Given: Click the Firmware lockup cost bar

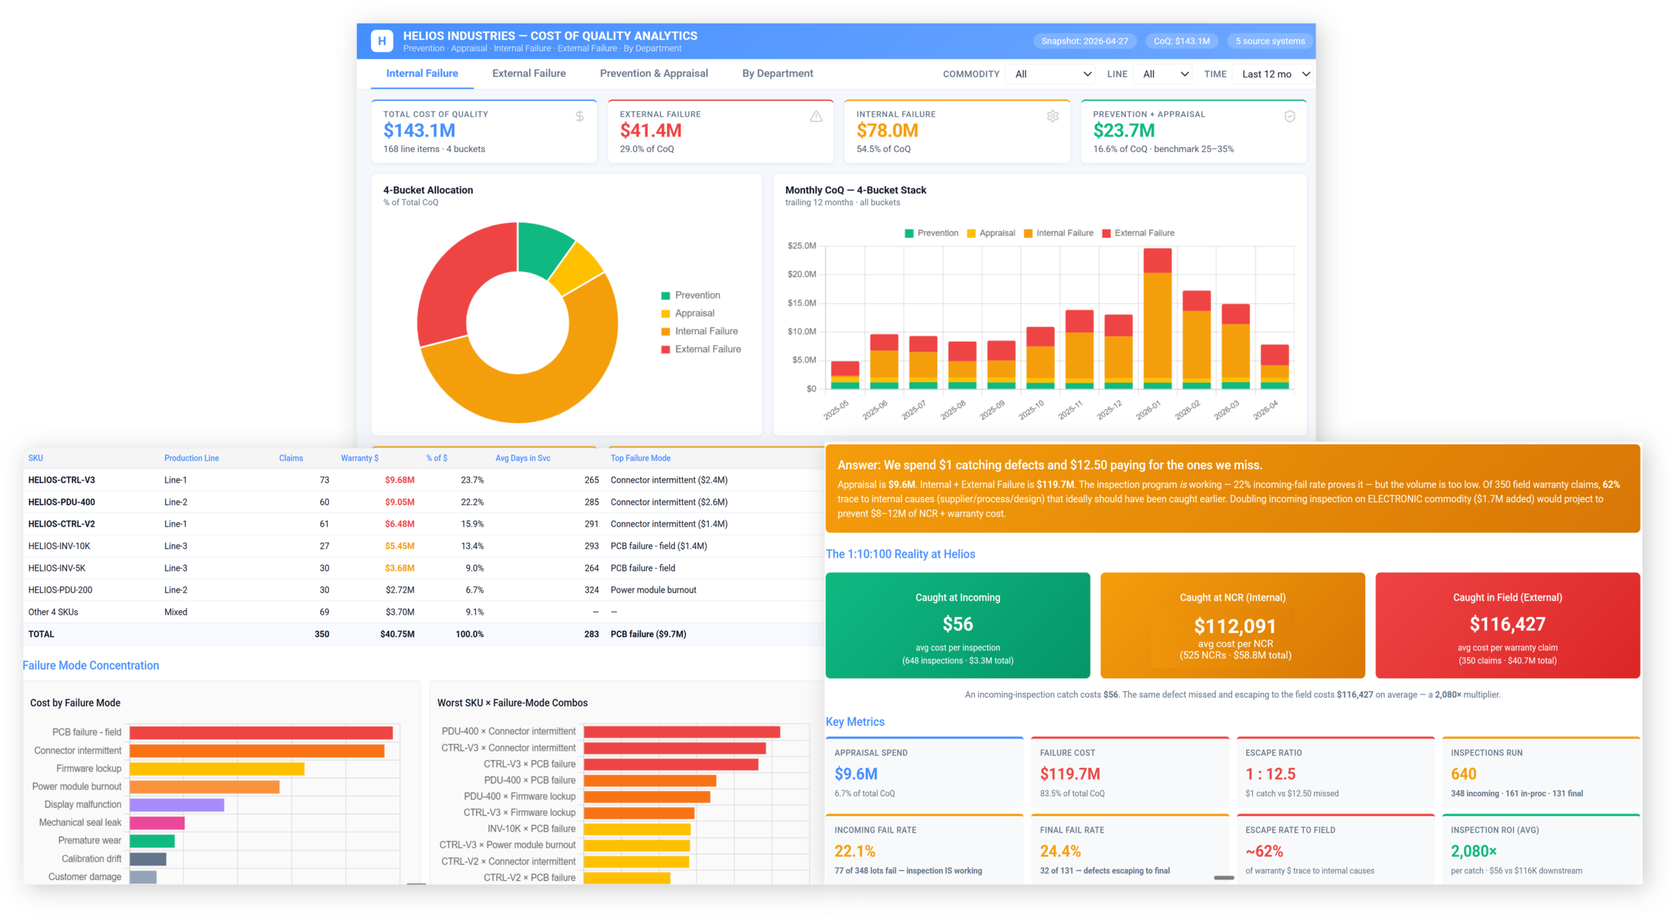Looking at the screenshot, I should pos(217,768).
